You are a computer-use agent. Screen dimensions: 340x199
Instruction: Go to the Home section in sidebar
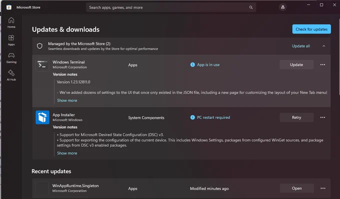(x=11, y=22)
